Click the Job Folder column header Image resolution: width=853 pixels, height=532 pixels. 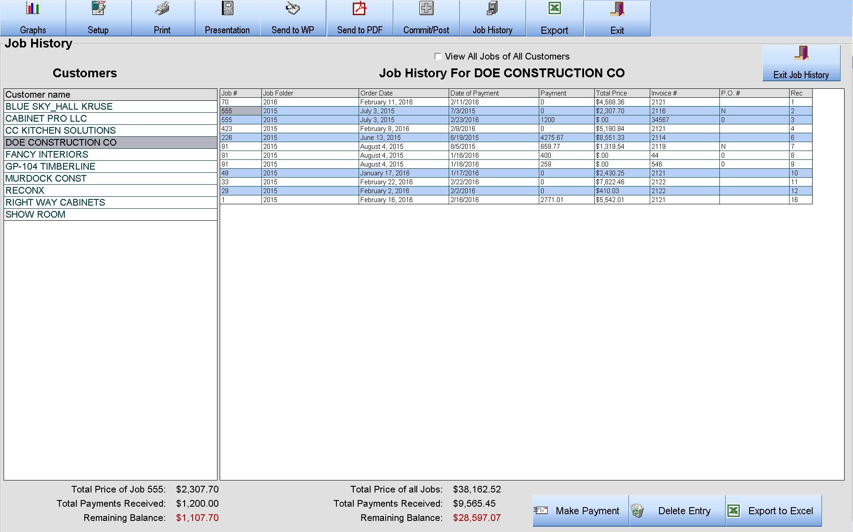pyautogui.click(x=310, y=93)
